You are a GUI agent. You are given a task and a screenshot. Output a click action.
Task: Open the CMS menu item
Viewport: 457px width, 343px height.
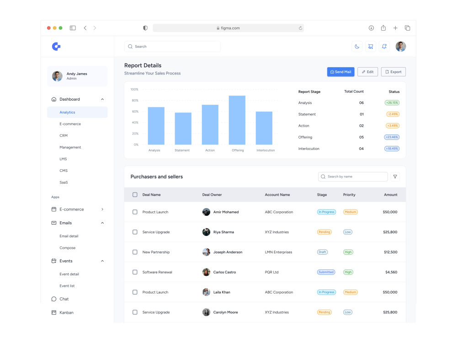(64, 171)
